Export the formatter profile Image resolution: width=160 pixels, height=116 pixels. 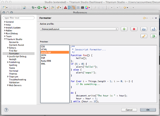154,29
